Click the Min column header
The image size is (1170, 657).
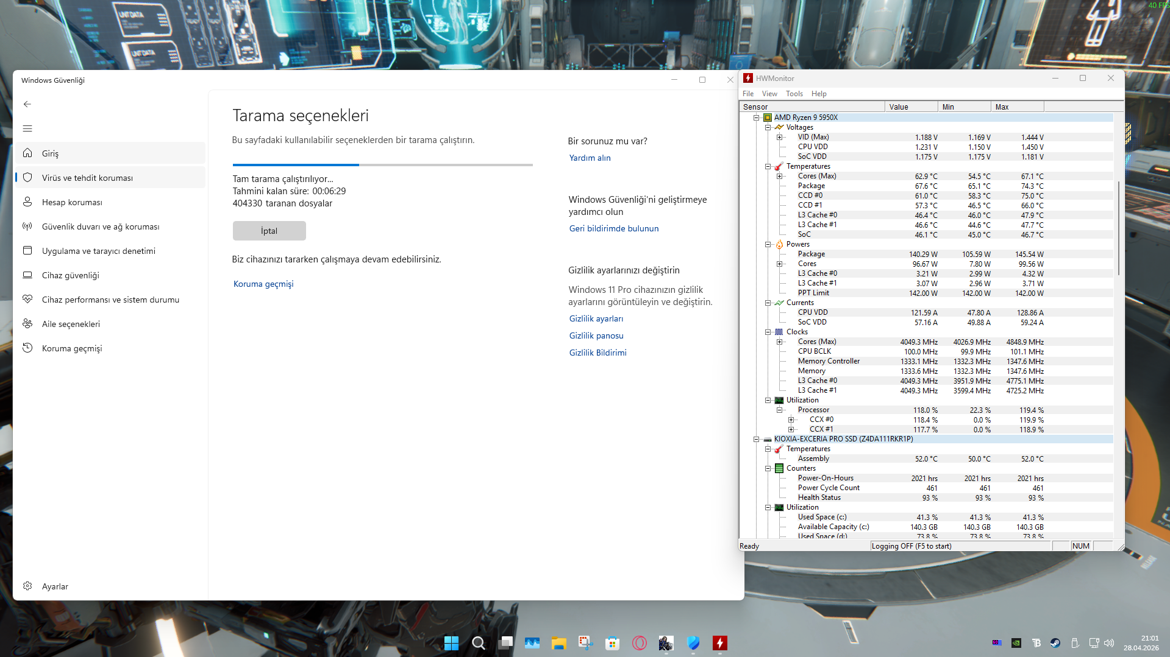pyautogui.click(x=965, y=107)
